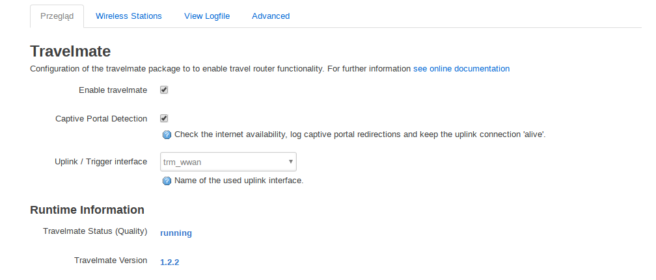Screen dimensions: 656x280
Task: Click the Travelmate Version label
Action: click(x=111, y=261)
